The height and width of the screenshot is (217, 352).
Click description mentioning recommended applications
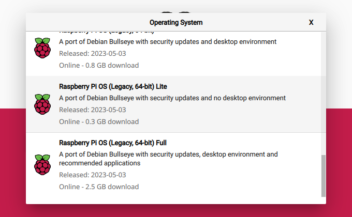(x=168, y=159)
